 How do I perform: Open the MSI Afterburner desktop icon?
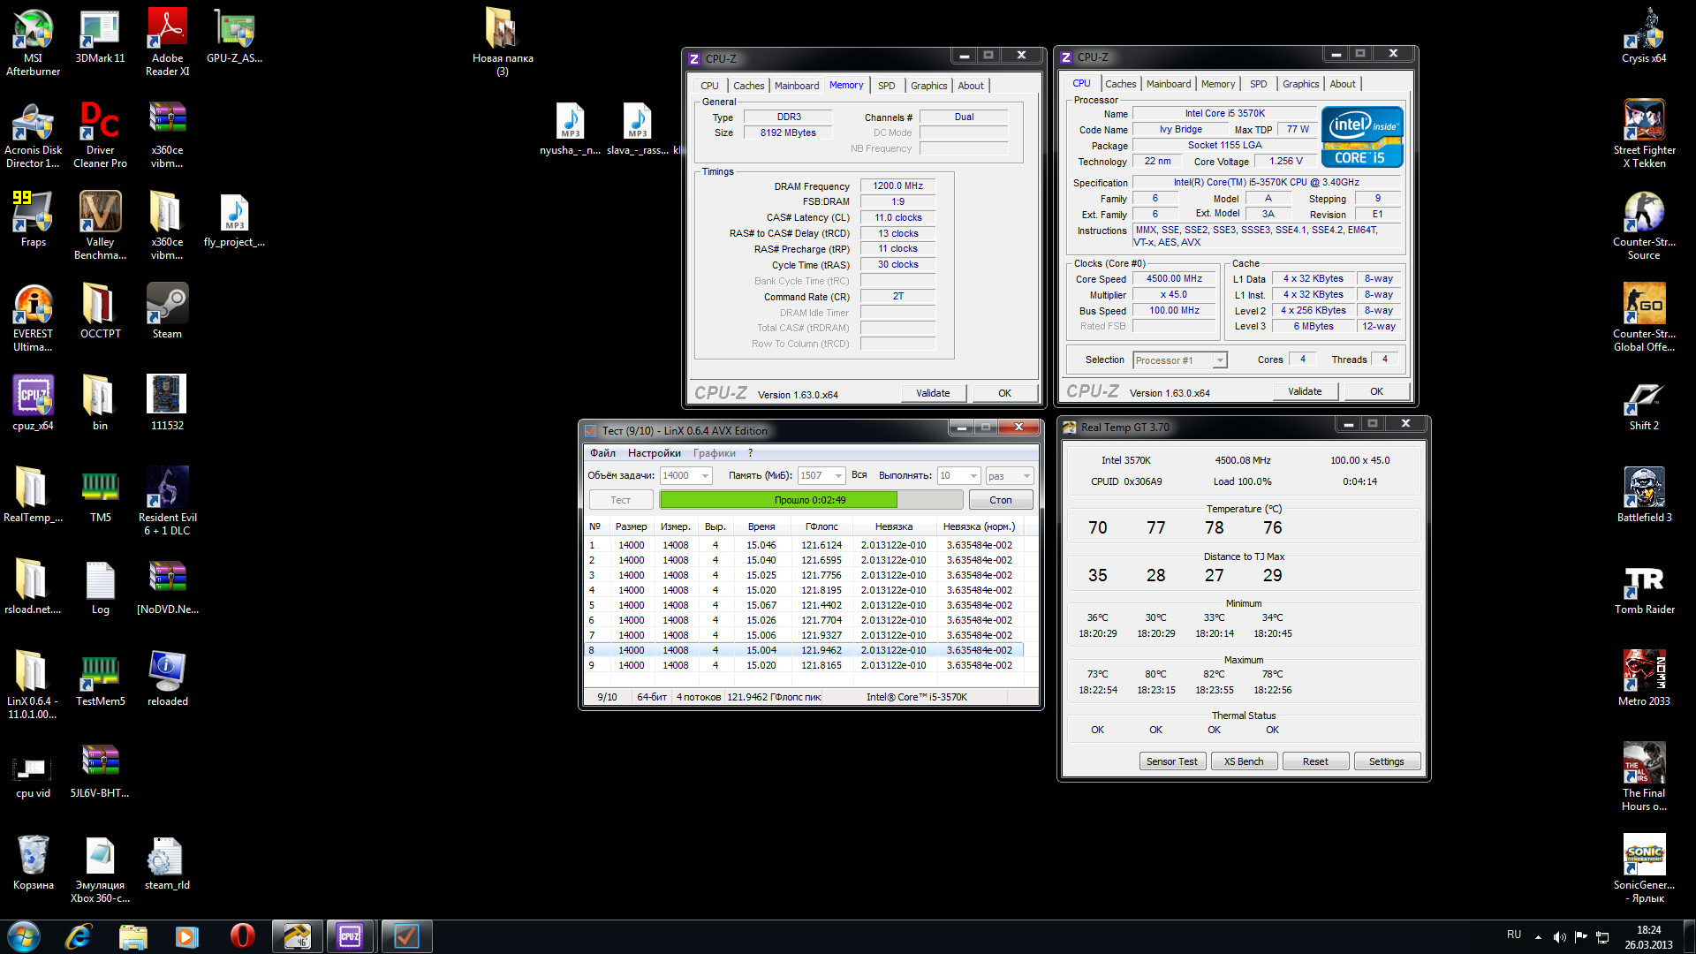tap(33, 31)
